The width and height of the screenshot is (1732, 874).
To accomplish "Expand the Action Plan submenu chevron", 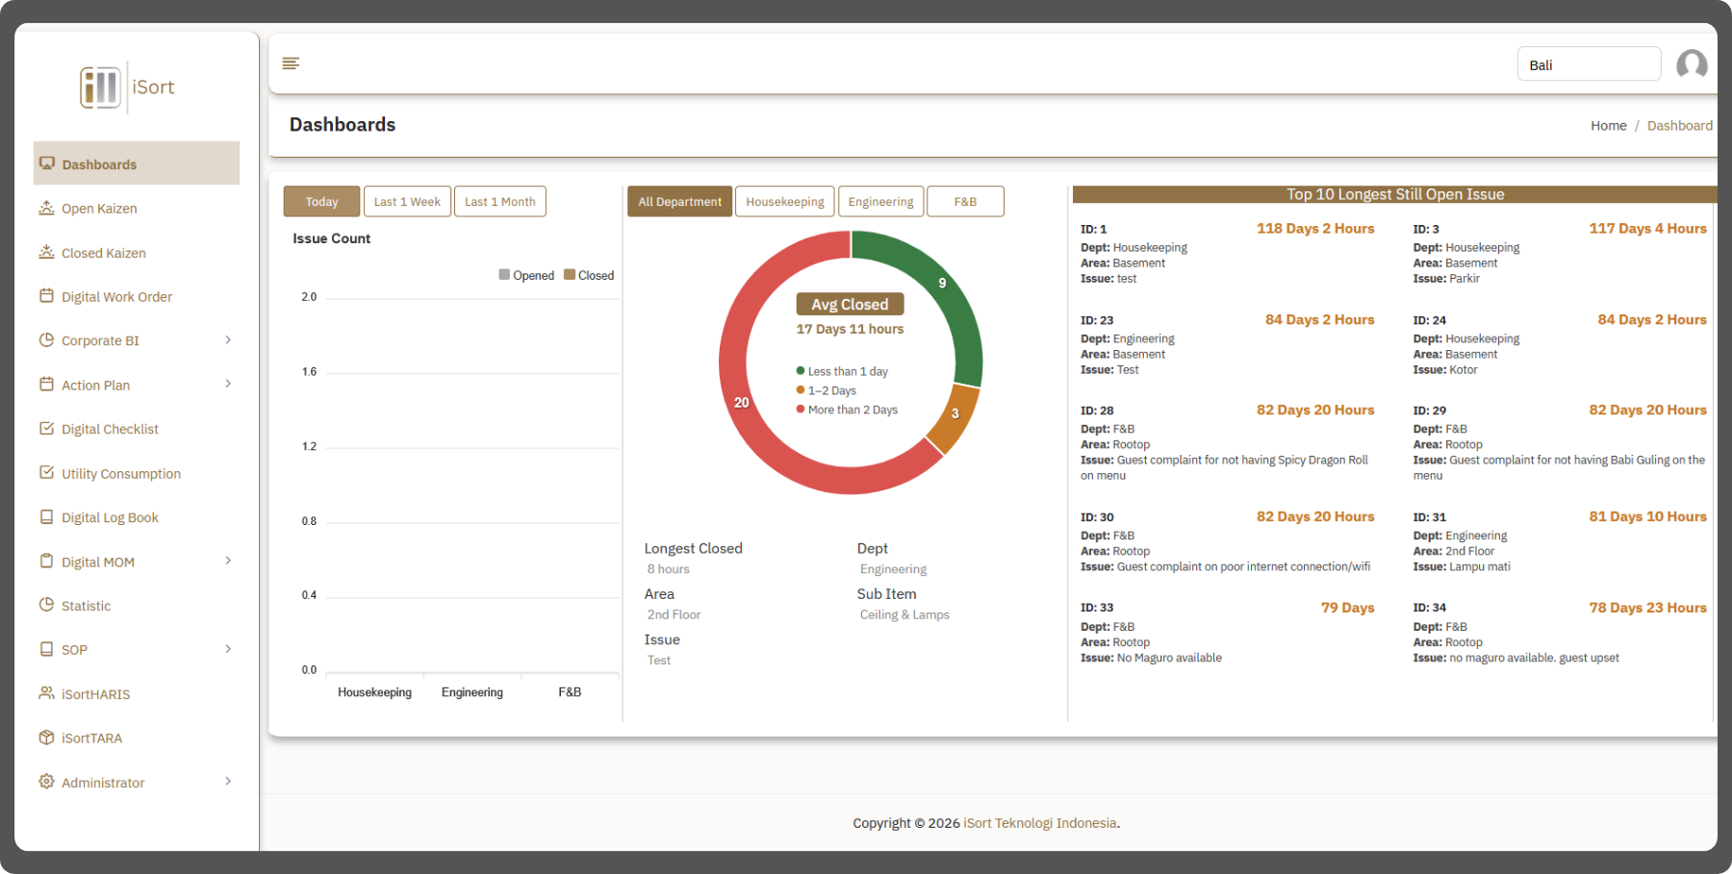I will coord(228,384).
